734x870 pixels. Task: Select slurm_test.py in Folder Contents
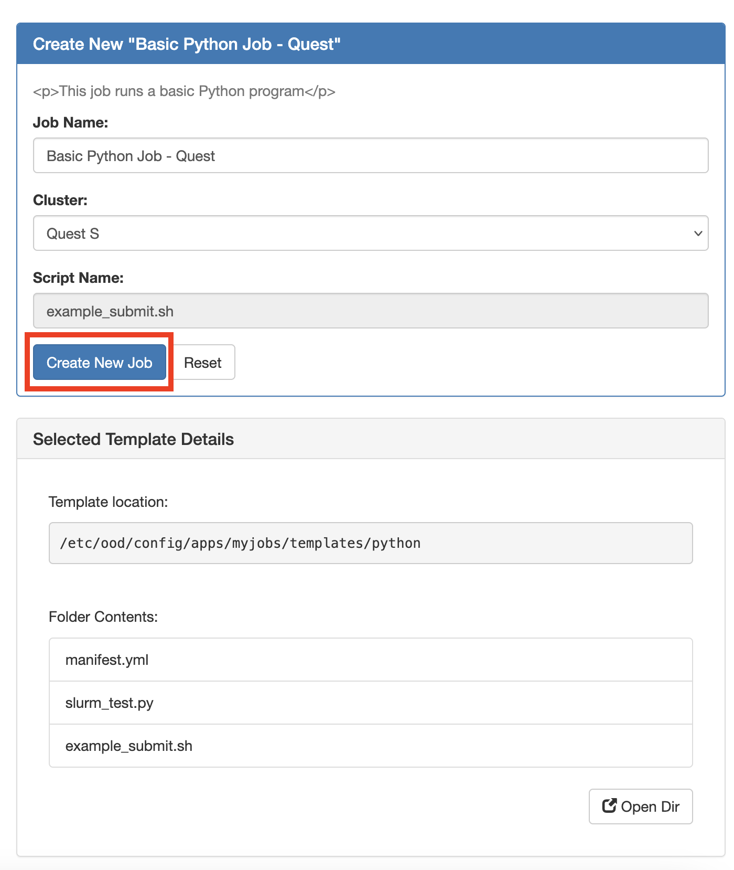pos(371,703)
